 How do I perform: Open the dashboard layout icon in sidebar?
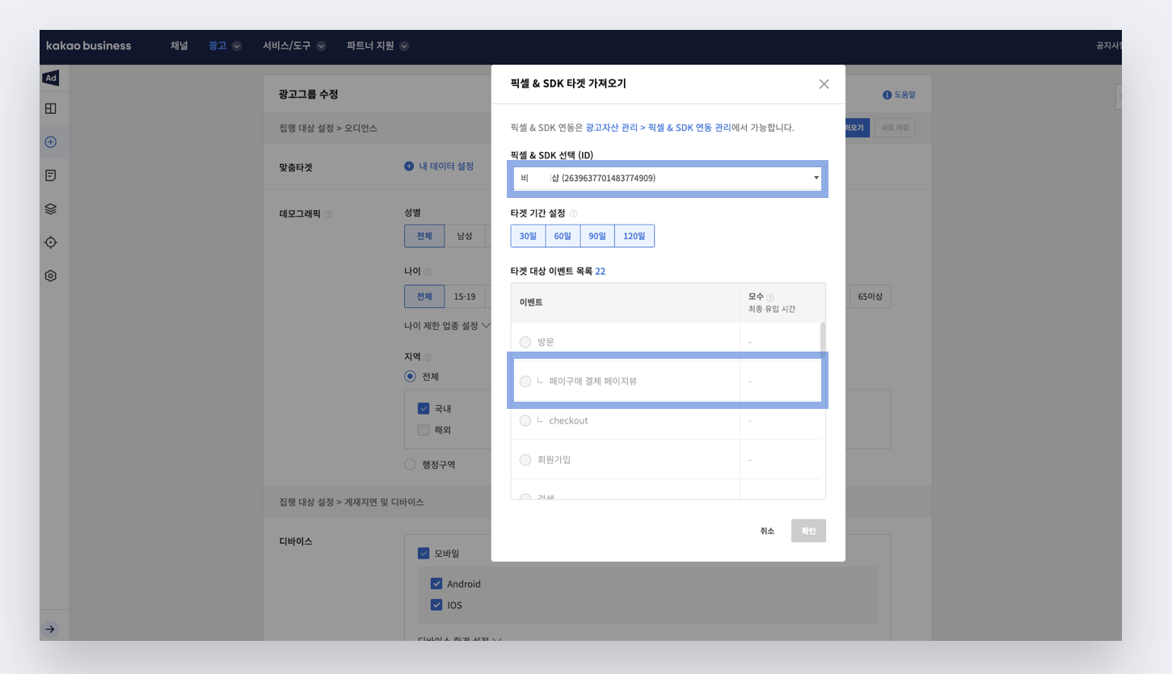coord(51,108)
